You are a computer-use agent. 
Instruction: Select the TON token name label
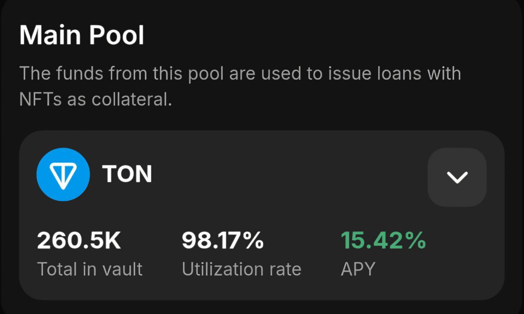127,175
